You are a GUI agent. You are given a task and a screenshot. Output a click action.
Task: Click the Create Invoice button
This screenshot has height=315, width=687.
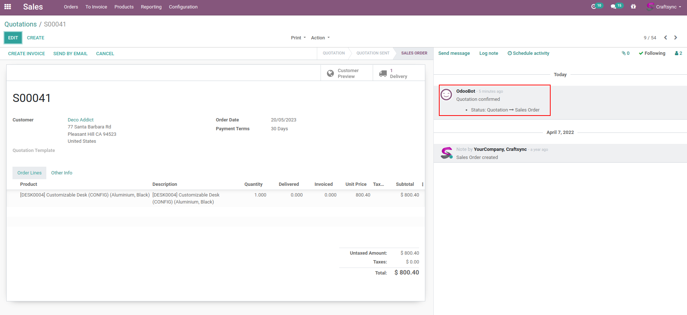pyautogui.click(x=26, y=54)
